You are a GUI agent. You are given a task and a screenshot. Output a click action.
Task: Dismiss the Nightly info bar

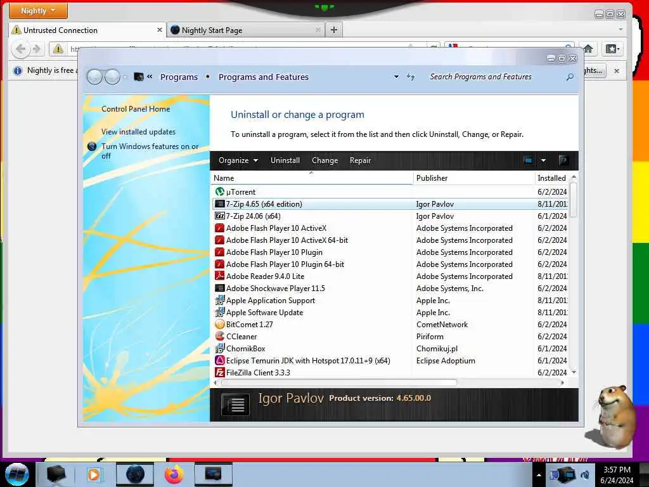pyautogui.click(x=616, y=71)
